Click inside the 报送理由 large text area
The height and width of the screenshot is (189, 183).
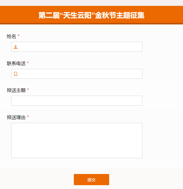pos(76,140)
